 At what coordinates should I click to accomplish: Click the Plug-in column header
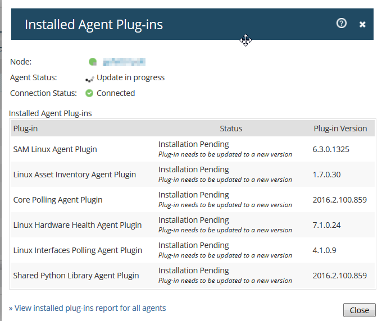coord(26,129)
